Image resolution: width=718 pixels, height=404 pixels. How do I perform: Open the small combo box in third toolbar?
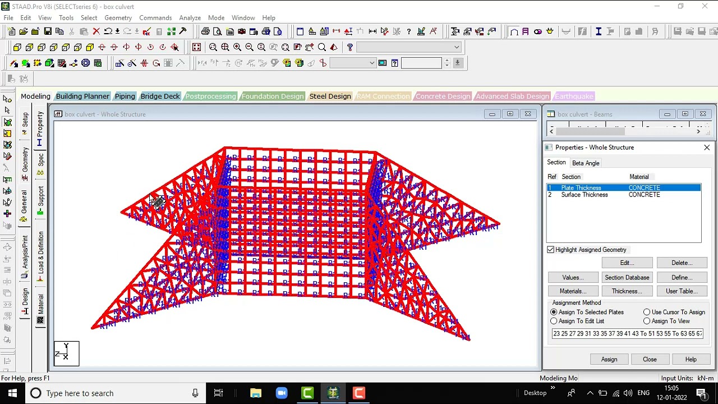point(353,63)
